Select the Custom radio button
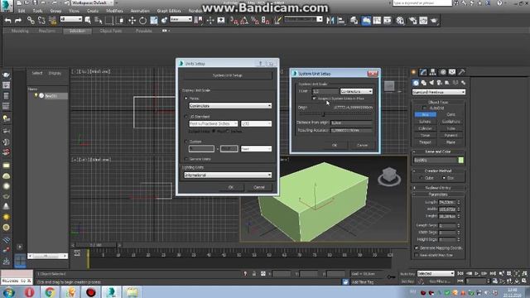530x298 pixels. coord(185,142)
